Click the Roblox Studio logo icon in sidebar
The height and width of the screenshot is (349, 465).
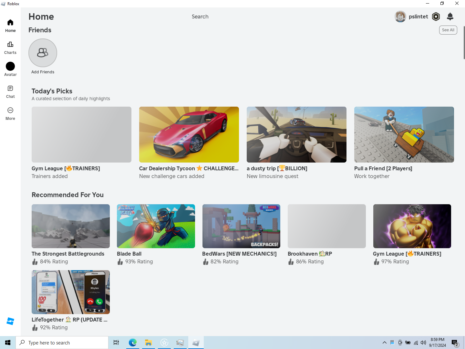click(x=10, y=321)
